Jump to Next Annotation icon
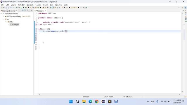This screenshot has height=105, width=187. [x=62, y=8]
